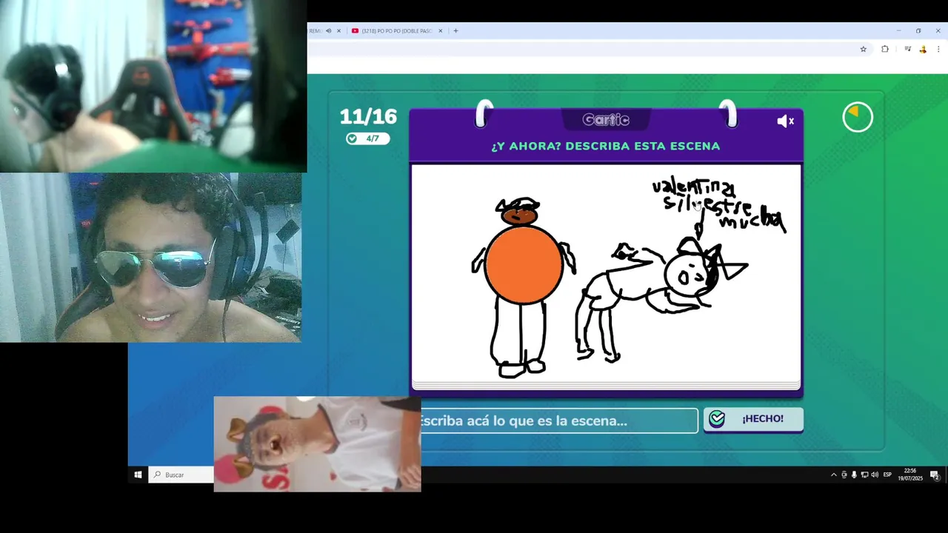Click the 4/7 players done indicator
The width and height of the screenshot is (948, 533).
(x=367, y=138)
